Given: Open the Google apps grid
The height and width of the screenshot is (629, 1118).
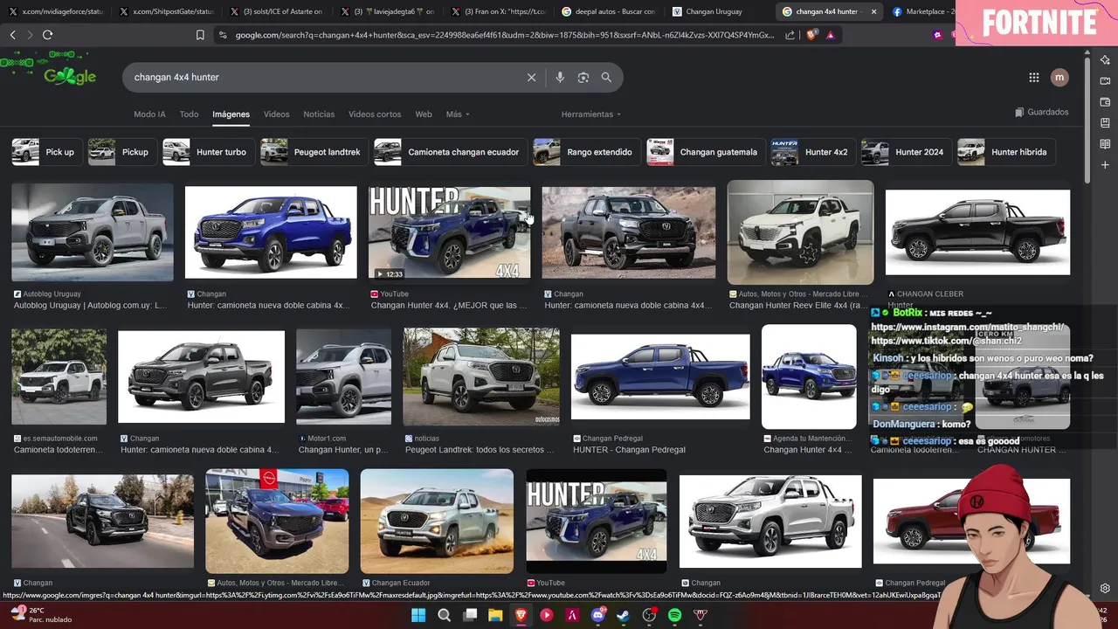Looking at the screenshot, I should click(x=1034, y=77).
